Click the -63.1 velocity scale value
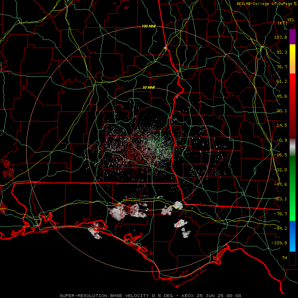 point(280,199)
